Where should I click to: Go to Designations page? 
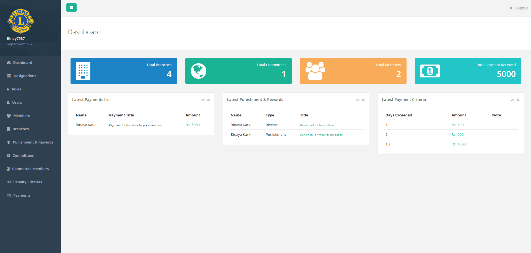click(30, 76)
